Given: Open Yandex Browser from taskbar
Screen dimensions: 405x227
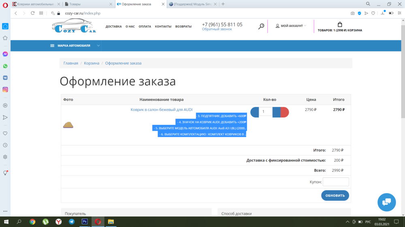Looking at the screenshot, I should (x=59, y=222).
